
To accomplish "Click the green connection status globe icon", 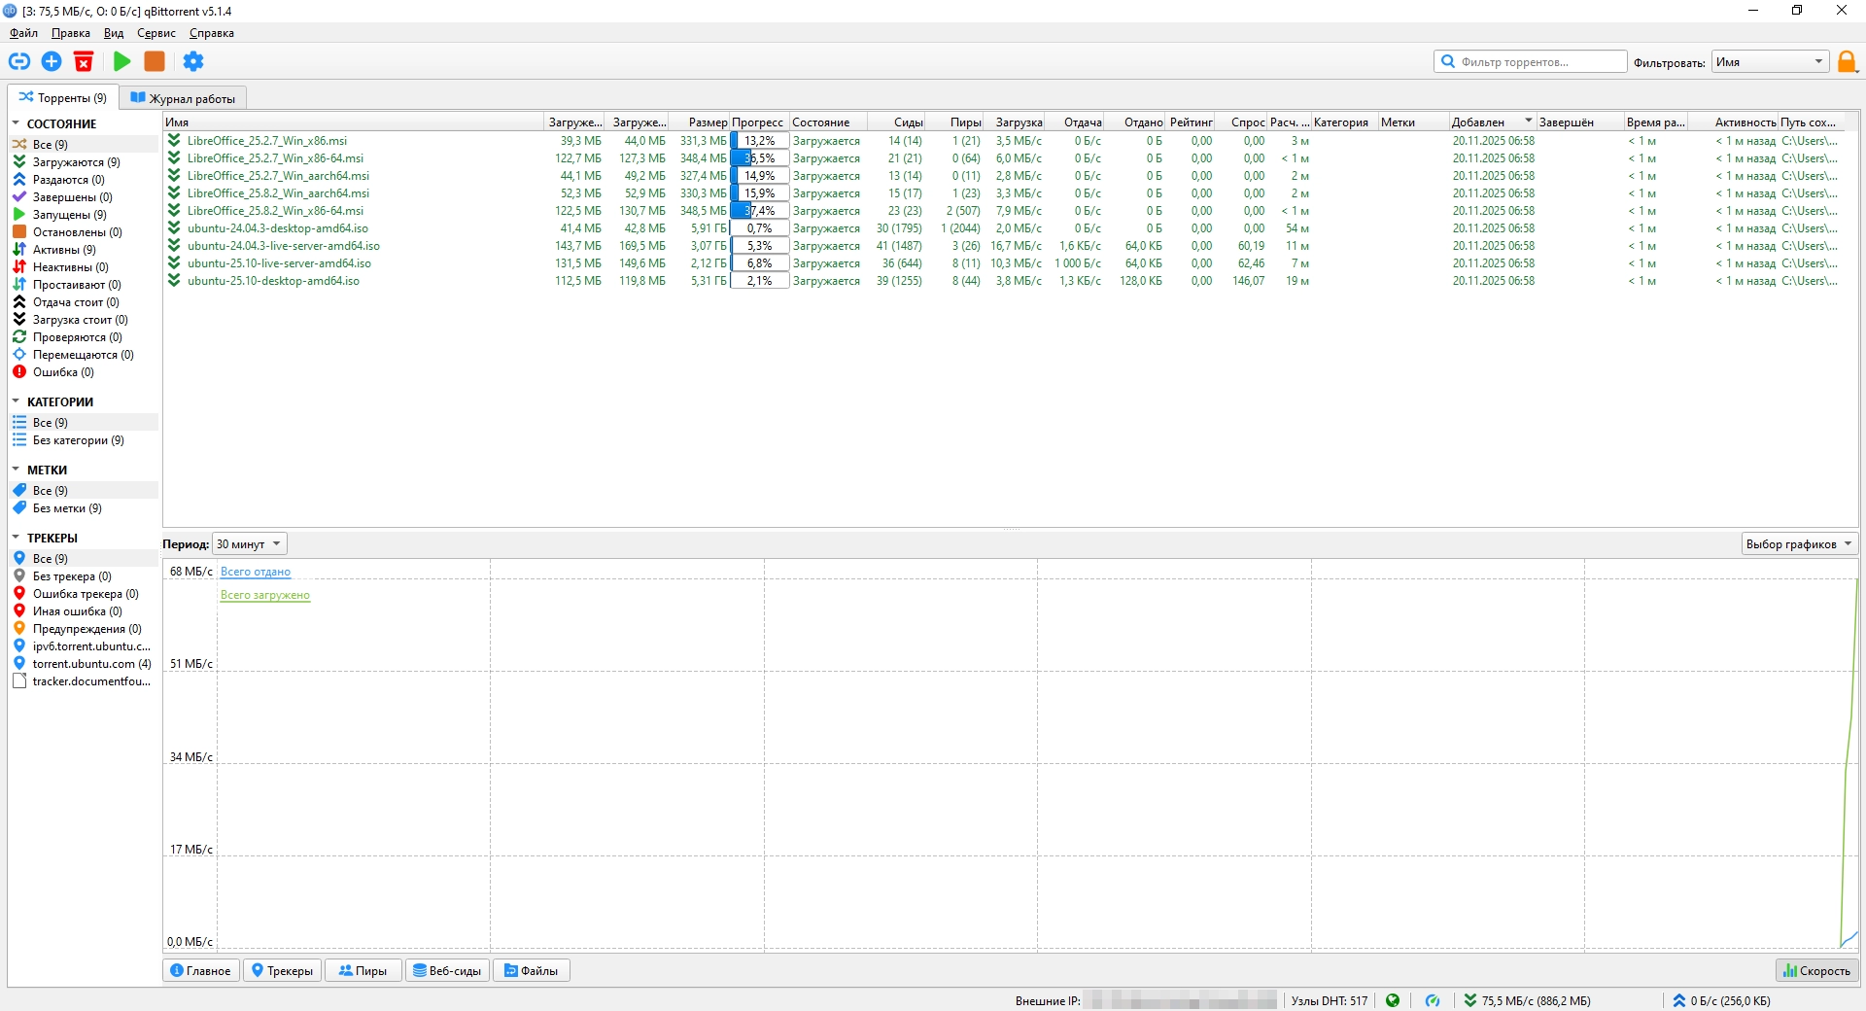I will pyautogui.click(x=1393, y=1000).
